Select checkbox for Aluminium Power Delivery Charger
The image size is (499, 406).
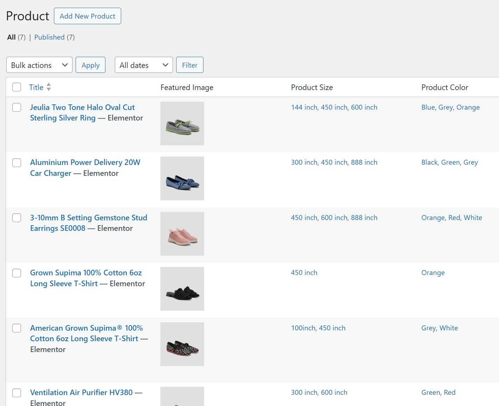click(17, 163)
